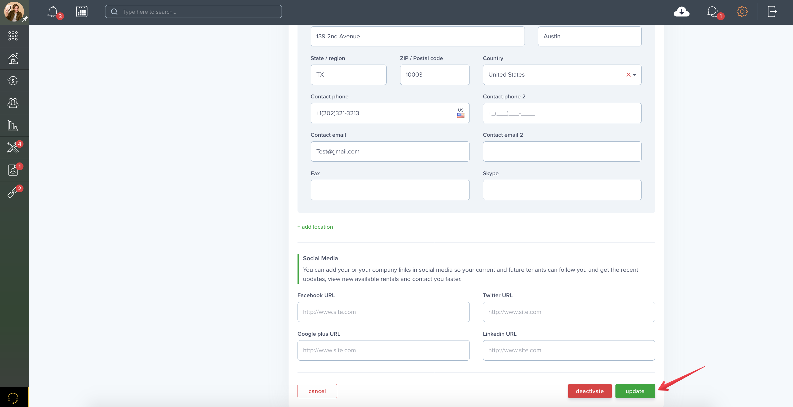
Task: Open the dashboard grid icon in sidebar
Action: coord(13,36)
